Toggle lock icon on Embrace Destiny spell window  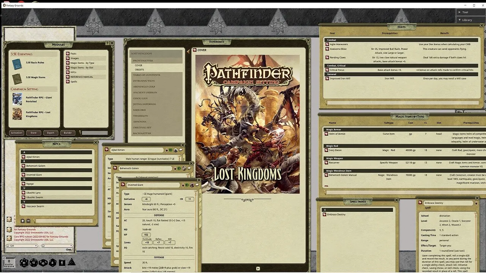477,203
